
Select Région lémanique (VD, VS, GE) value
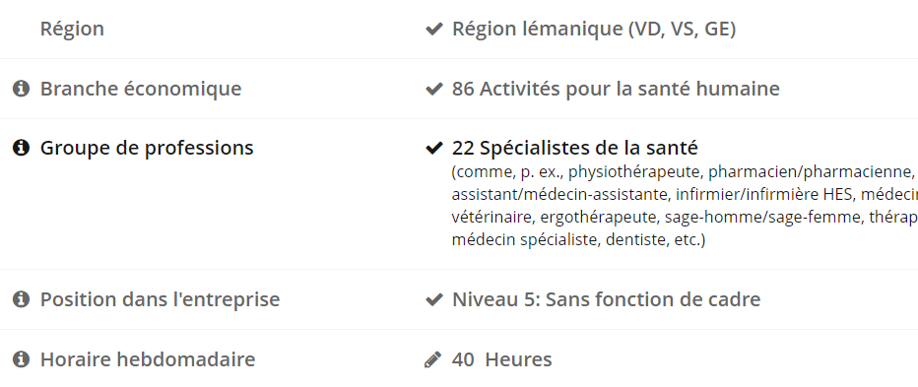point(594,29)
